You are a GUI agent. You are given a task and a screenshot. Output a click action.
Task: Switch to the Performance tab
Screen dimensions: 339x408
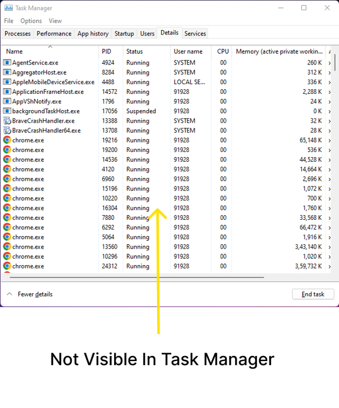(x=54, y=34)
